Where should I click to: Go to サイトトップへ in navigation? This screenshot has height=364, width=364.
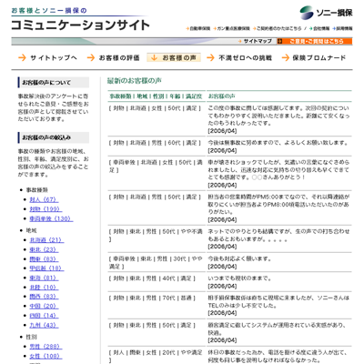point(47,57)
